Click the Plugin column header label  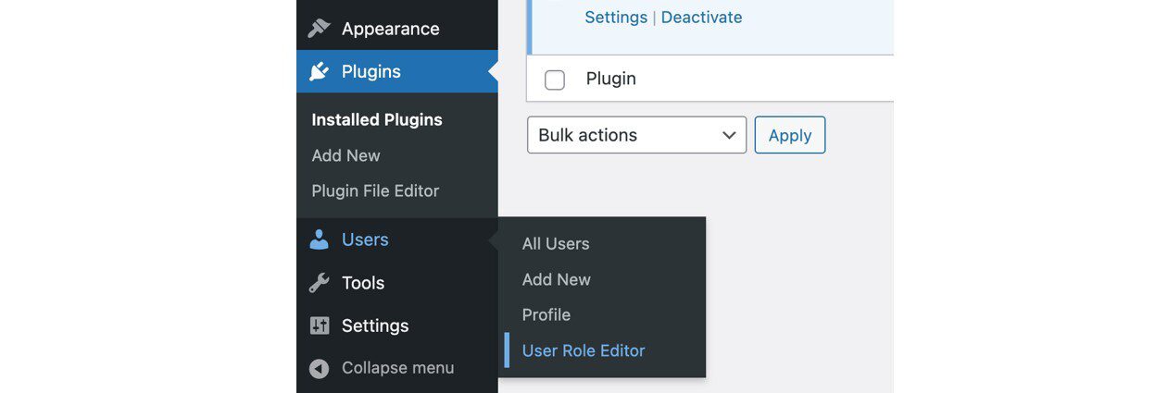pyautogui.click(x=611, y=79)
